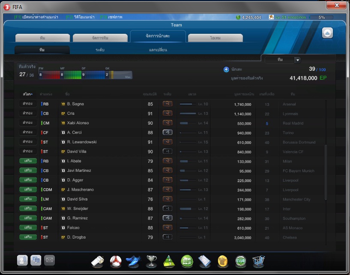
Task: Click the +5 grade badge for A. Cerci
Action: 168,132
